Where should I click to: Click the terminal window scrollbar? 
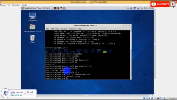131,55
